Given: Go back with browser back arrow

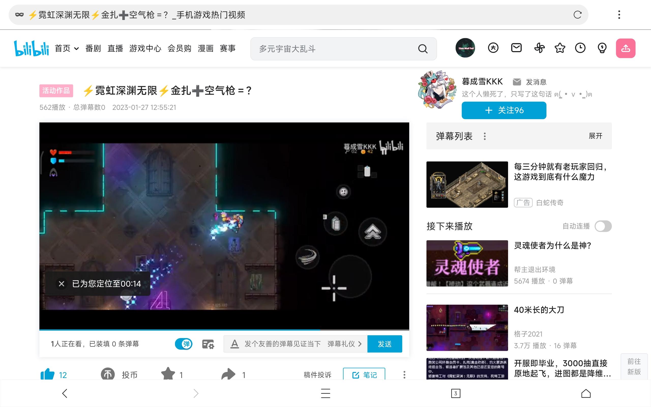Looking at the screenshot, I should click(65, 394).
